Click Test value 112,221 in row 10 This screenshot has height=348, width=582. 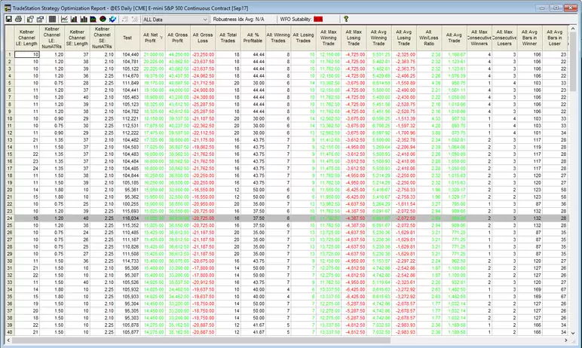[x=127, y=118]
